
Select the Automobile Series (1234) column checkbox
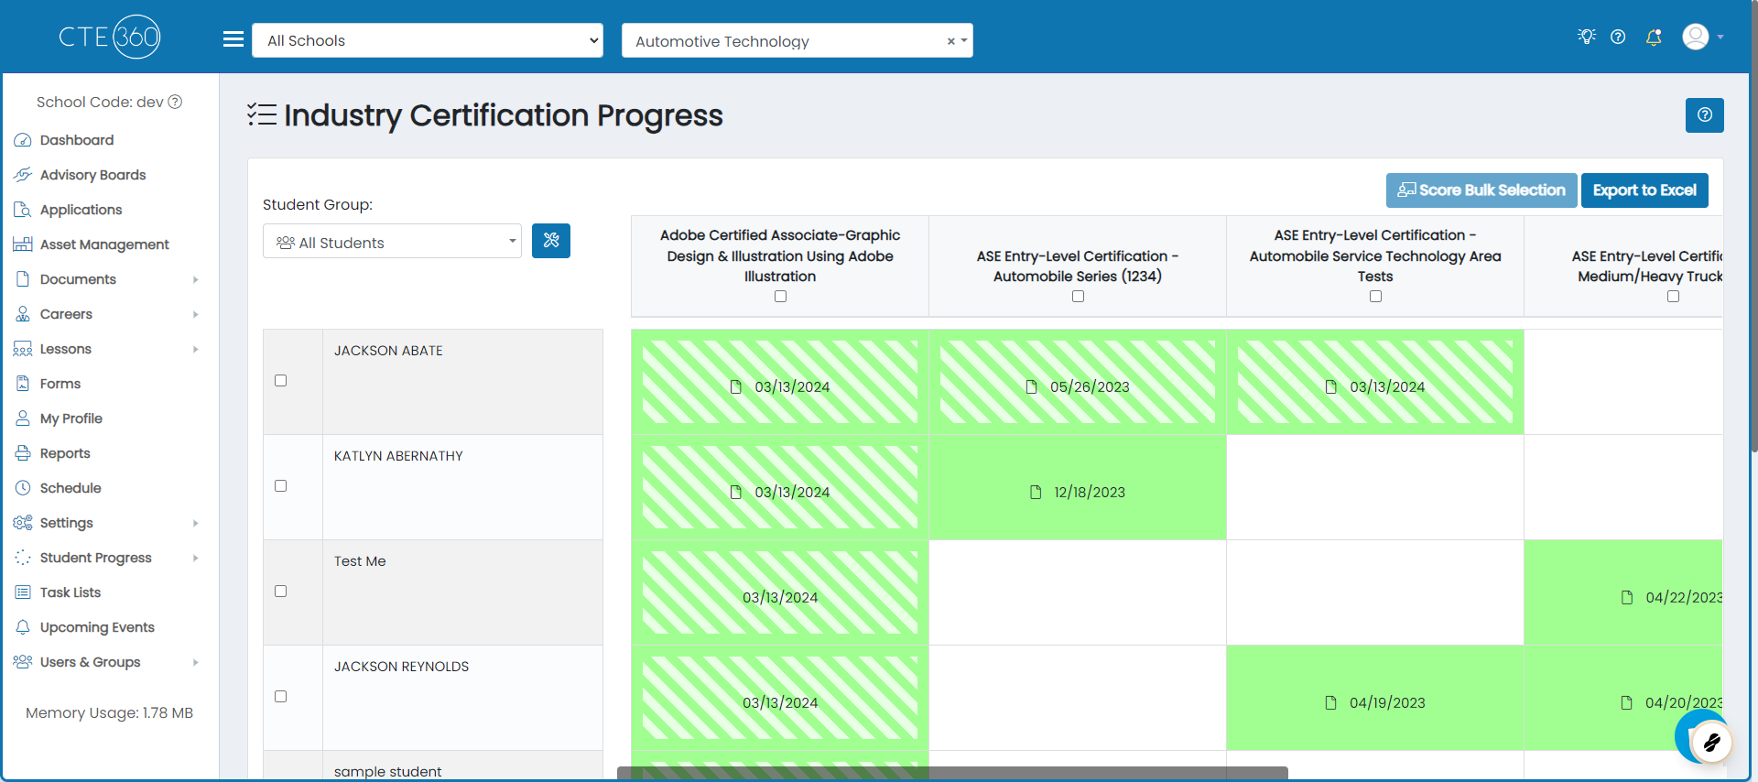pyautogui.click(x=1078, y=297)
